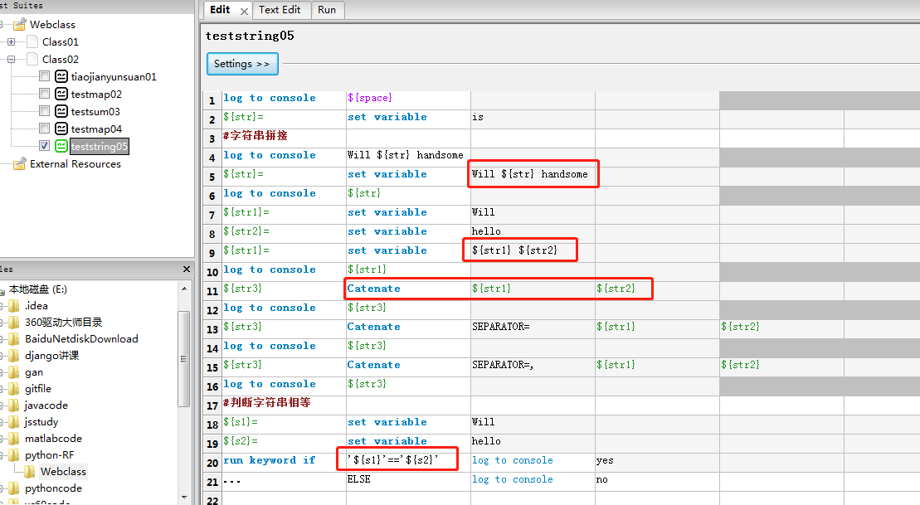The width and height of the screenshot is (920, 505).
Task: Click the 'no' cell in row 21
Action: (x=657, y=481)
